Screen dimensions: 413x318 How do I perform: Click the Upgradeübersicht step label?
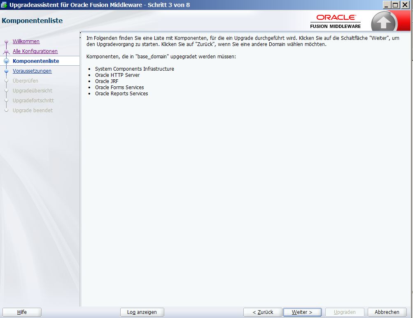pyautogui.click(x=33, y=91)
